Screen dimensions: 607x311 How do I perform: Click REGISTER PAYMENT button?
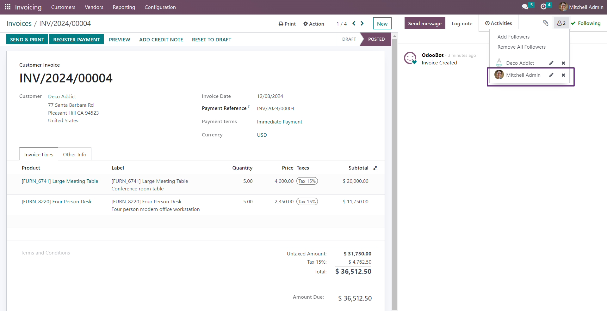click(x=77, y=39)
